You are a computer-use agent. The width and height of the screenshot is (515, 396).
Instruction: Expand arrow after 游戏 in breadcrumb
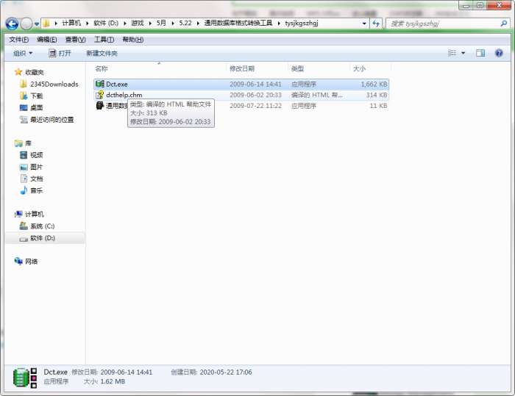click(x=150, y=24)
